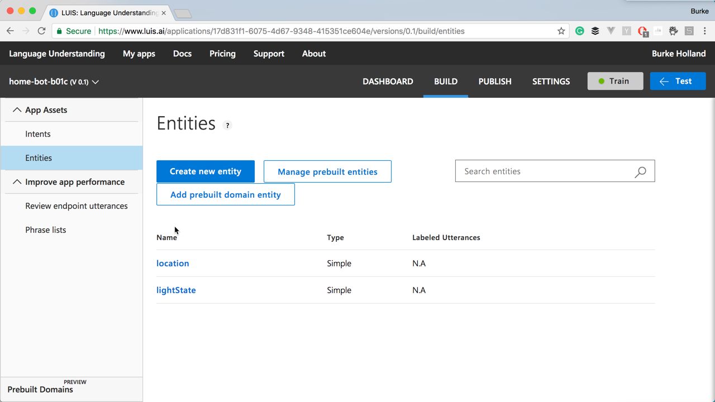Collapse the Improve app performance section

17,182
